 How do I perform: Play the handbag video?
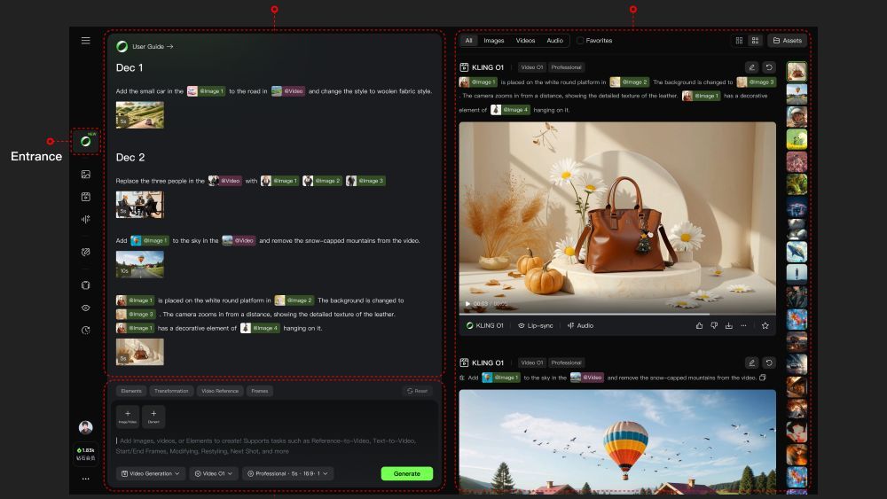point(467,304)
